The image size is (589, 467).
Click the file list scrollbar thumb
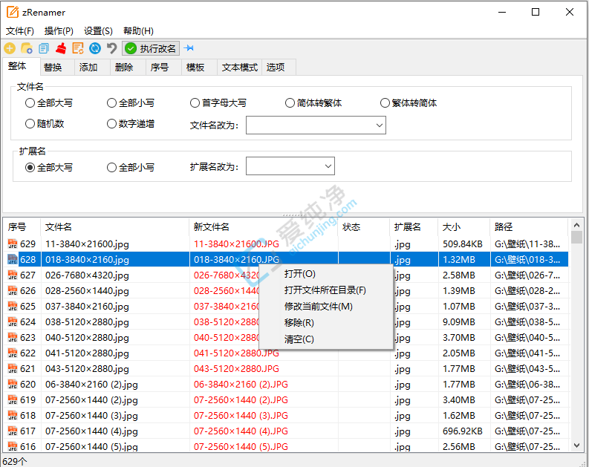pyautogui.click(x=577, y=238)
